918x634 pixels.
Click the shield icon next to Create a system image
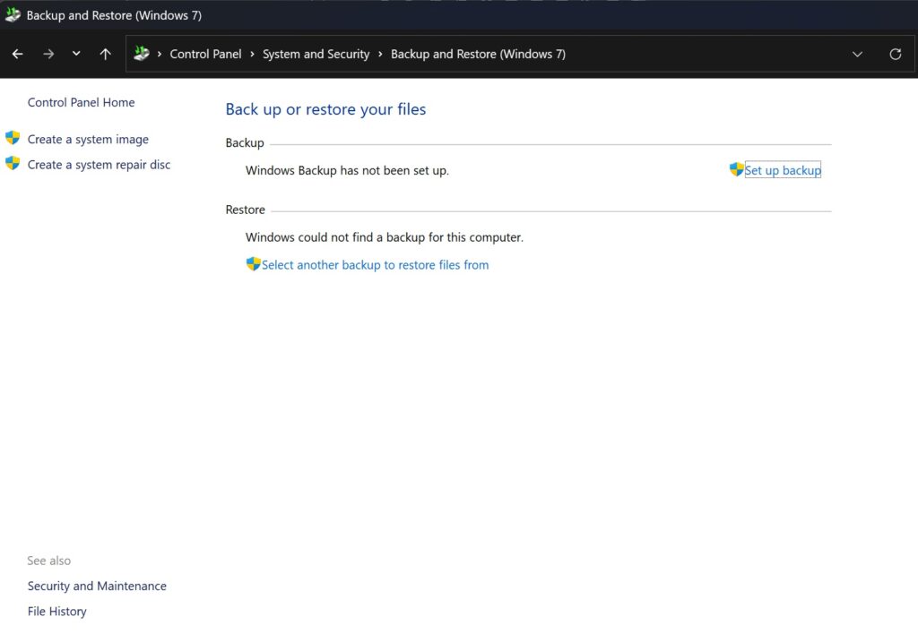tap(13, 138)
